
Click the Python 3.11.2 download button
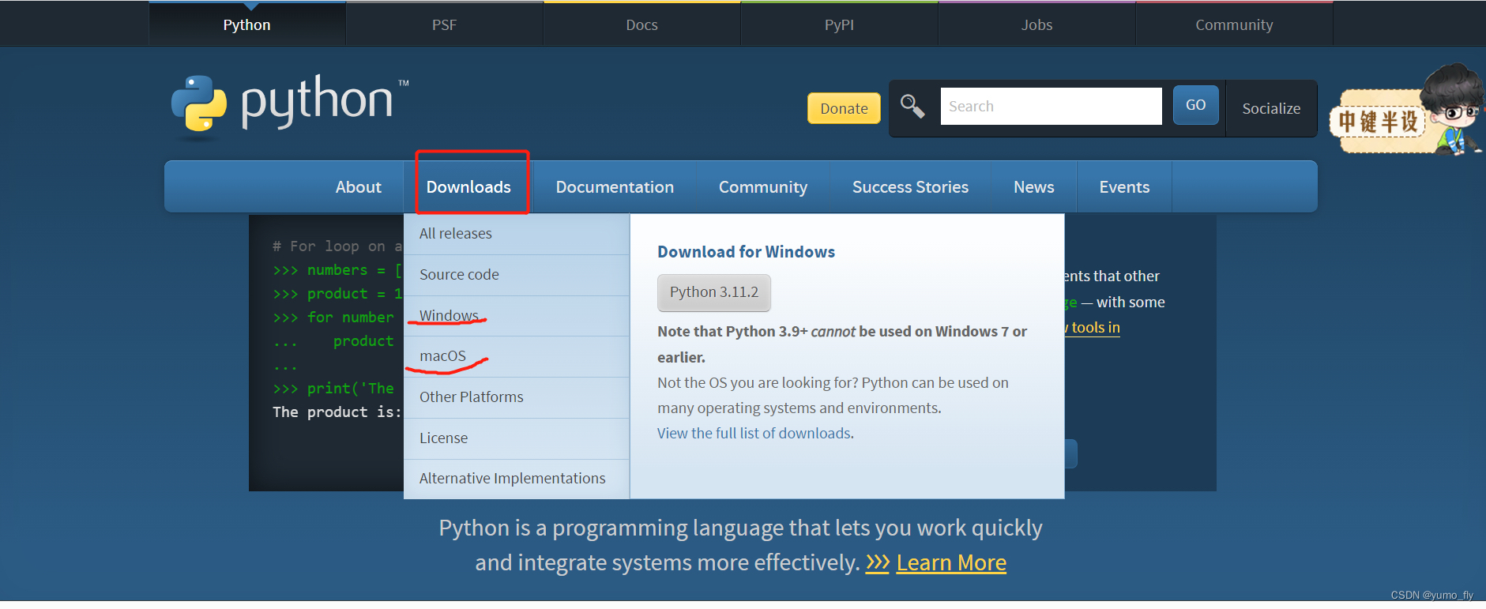[x=714, y=292]
